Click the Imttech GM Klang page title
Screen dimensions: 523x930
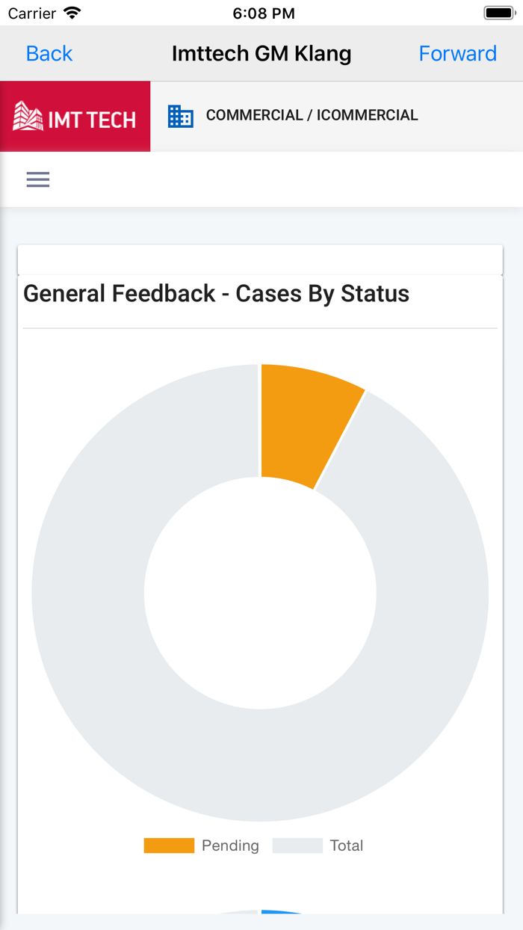[x=261, y=54]
